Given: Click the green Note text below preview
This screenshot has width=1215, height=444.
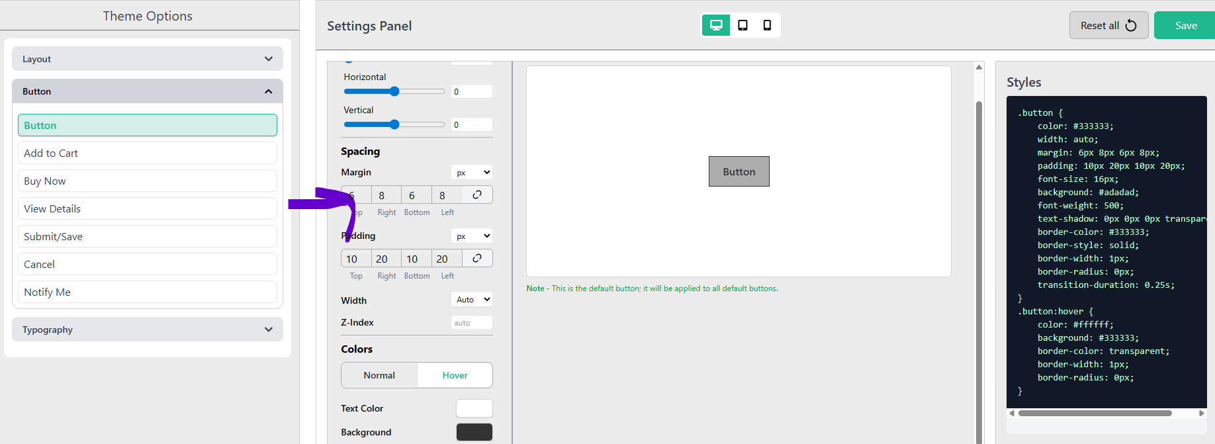Looking at the screenshot, I should (x=652, y=289).
